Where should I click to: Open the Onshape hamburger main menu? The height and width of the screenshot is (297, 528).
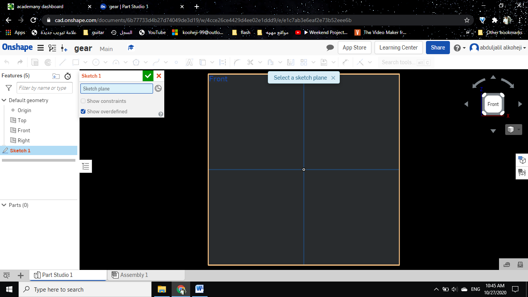[40, 48]
